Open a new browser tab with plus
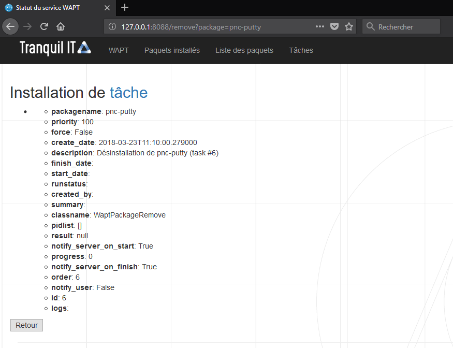Image resolution: width=453 pixels, height=348 pixels. click(125, 8)
